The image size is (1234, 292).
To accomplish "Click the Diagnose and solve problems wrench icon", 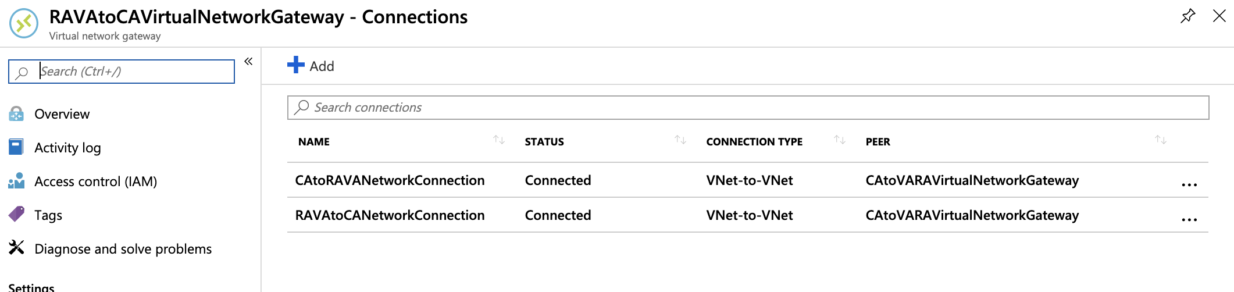I will pyautogui.click(x=16, y=248).
